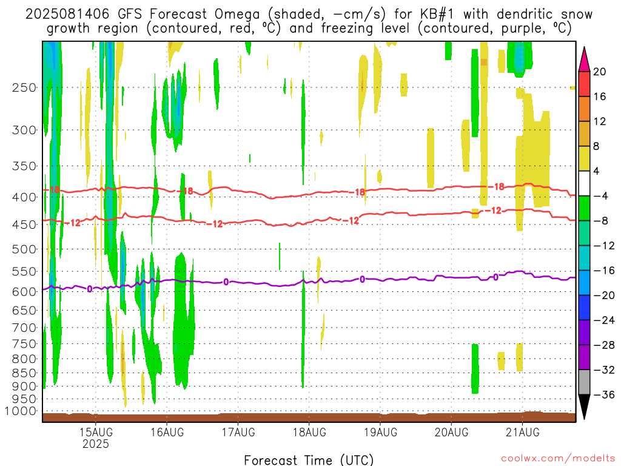
Task: Click the 17AUG date label
Action: point(238,432)
